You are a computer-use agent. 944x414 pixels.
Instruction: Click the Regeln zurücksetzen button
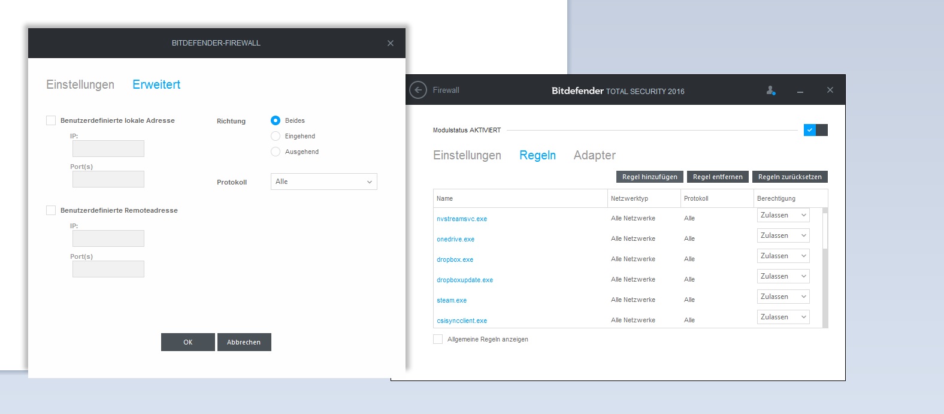pos(790,177)
